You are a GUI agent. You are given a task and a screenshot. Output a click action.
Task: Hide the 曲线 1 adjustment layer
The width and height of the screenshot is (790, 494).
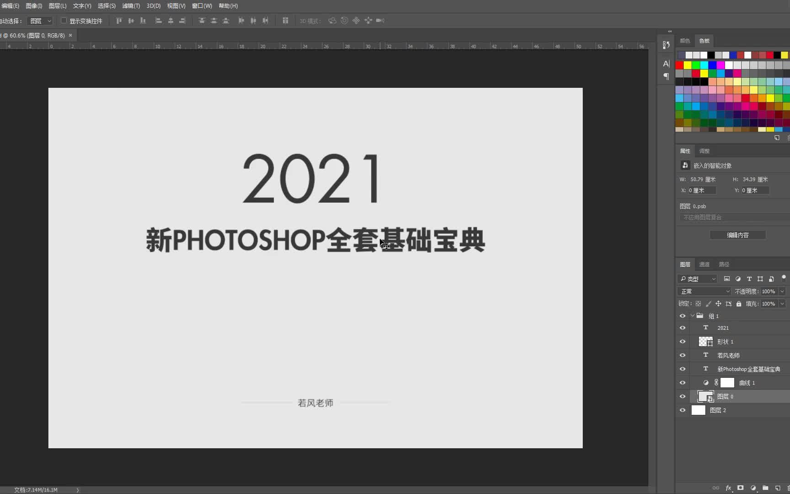682,383
